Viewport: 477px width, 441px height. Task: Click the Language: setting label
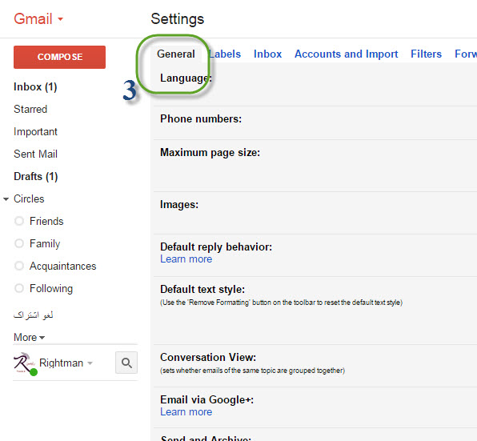point(186,78)
